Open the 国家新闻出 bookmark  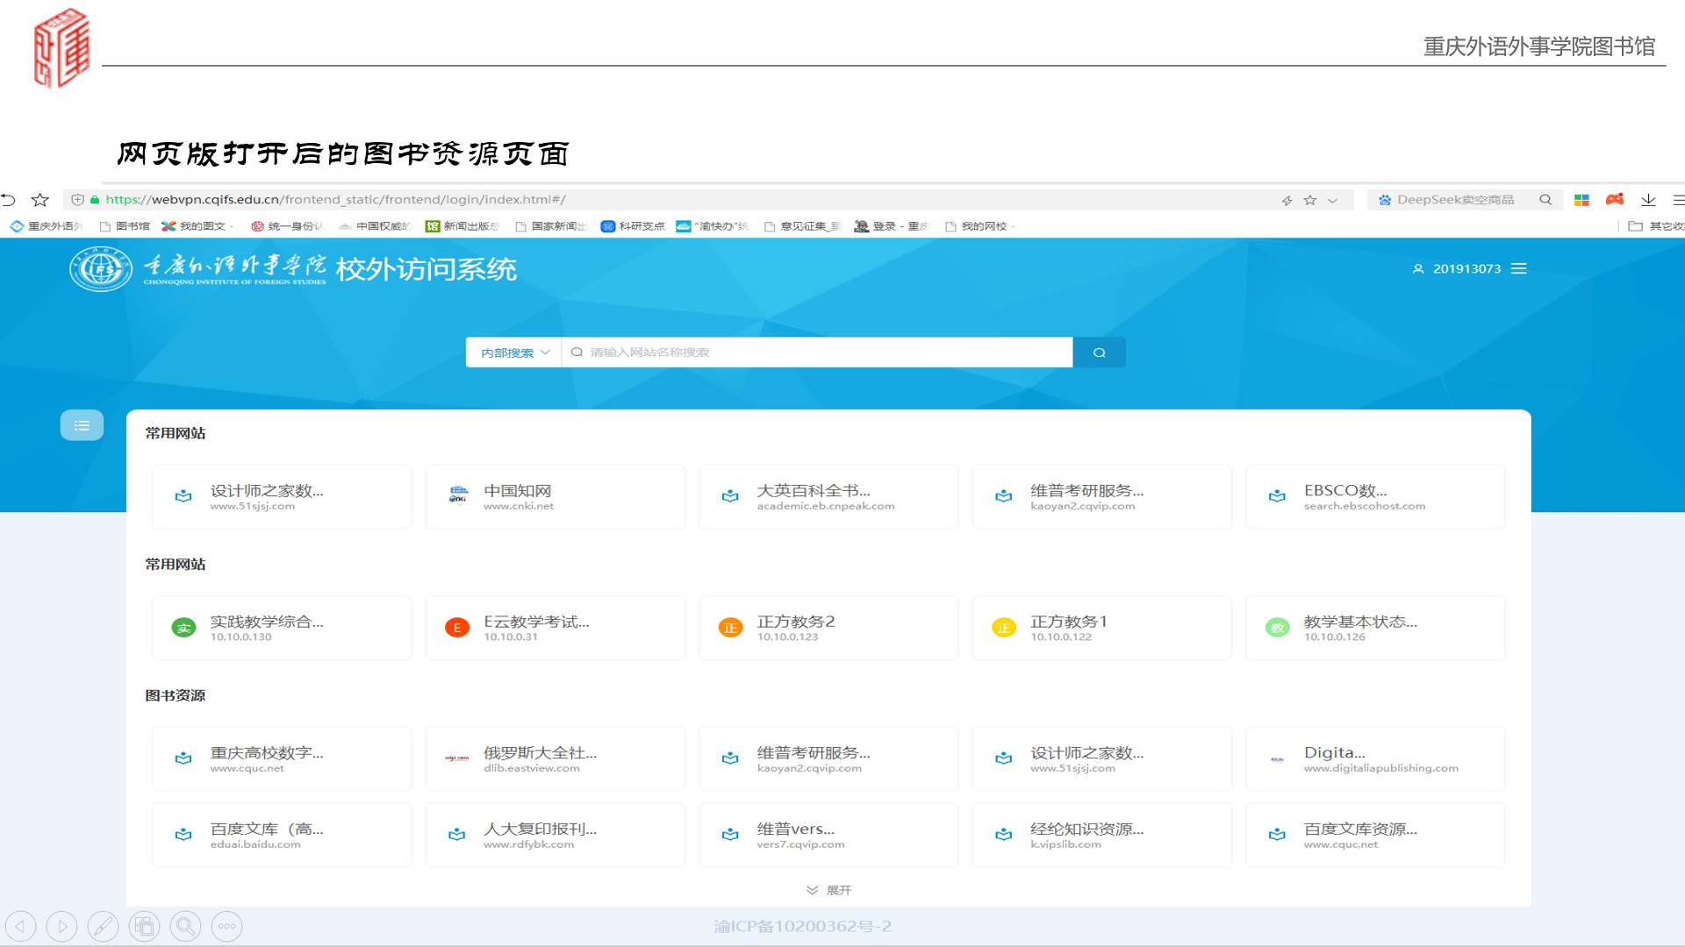pos(551,226)
